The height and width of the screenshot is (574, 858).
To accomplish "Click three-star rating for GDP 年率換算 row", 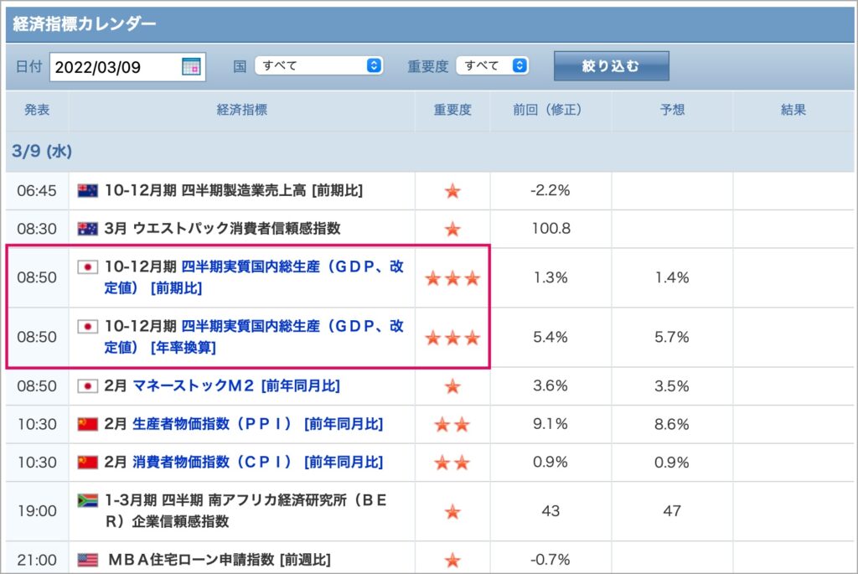I will (x=452, y=338).
